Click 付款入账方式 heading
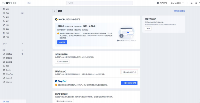This screenshot has width=200, height=103. coord(150,19)
